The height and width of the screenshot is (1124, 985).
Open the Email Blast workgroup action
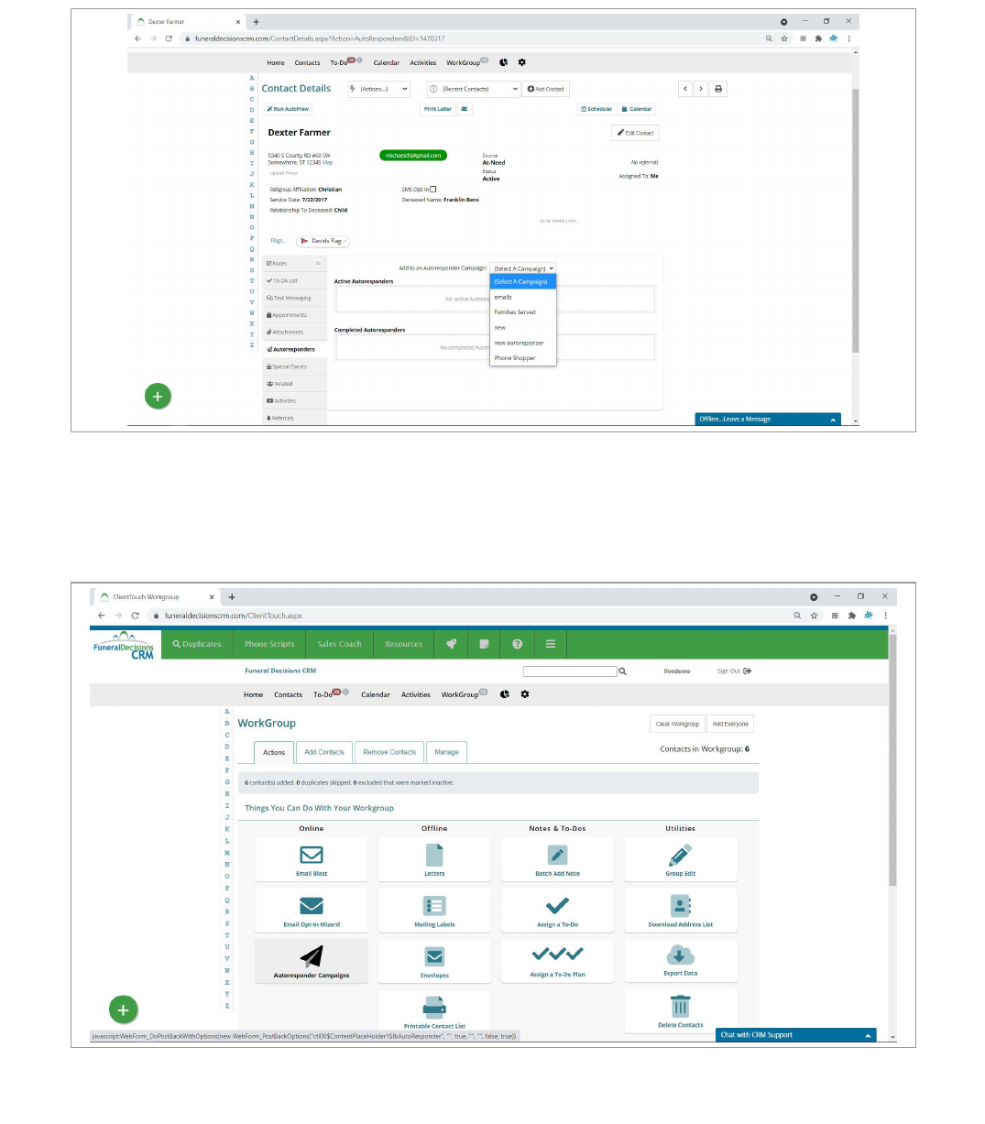[x=312, y=856]
